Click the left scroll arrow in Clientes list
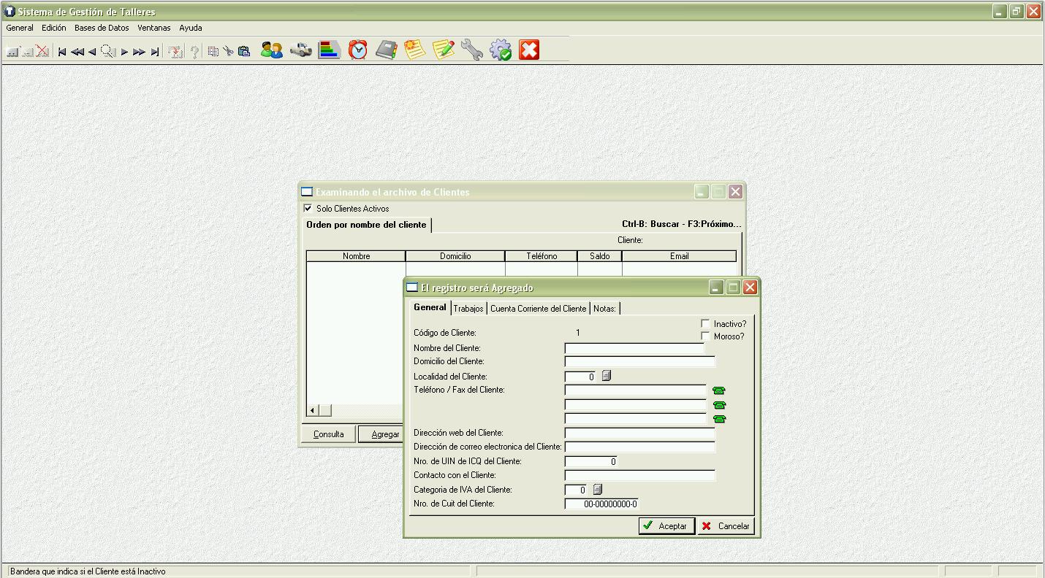The width and height of the screenshot is (1045, 578). click(x=313, y=410)
